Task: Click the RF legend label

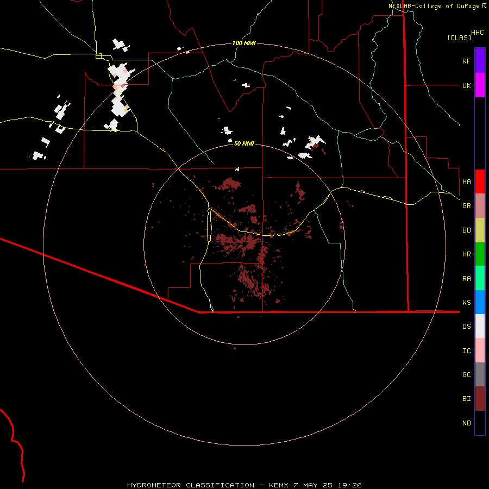Action: pyautogui.click(x=466, y=61)
